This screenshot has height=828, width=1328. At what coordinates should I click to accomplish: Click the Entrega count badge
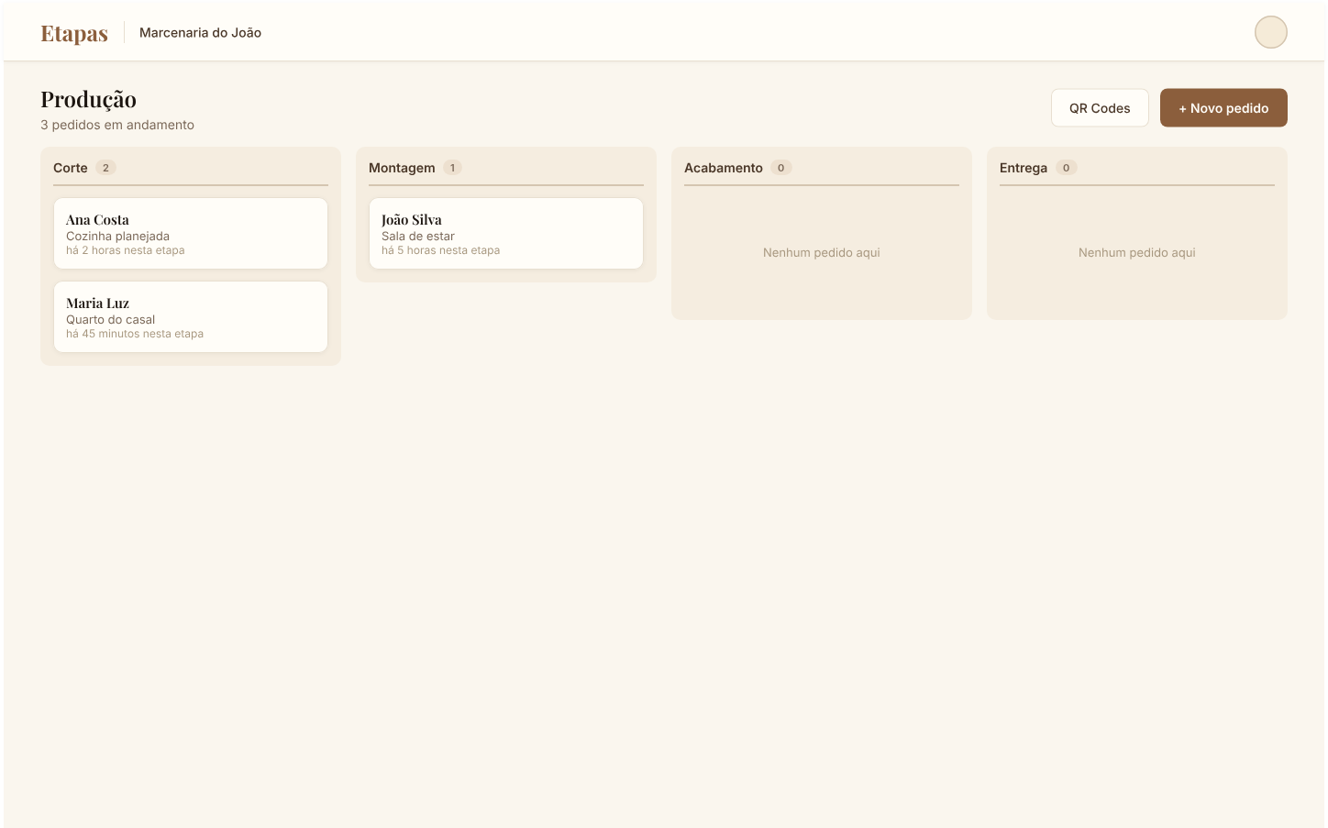(x=1066, y=168)
